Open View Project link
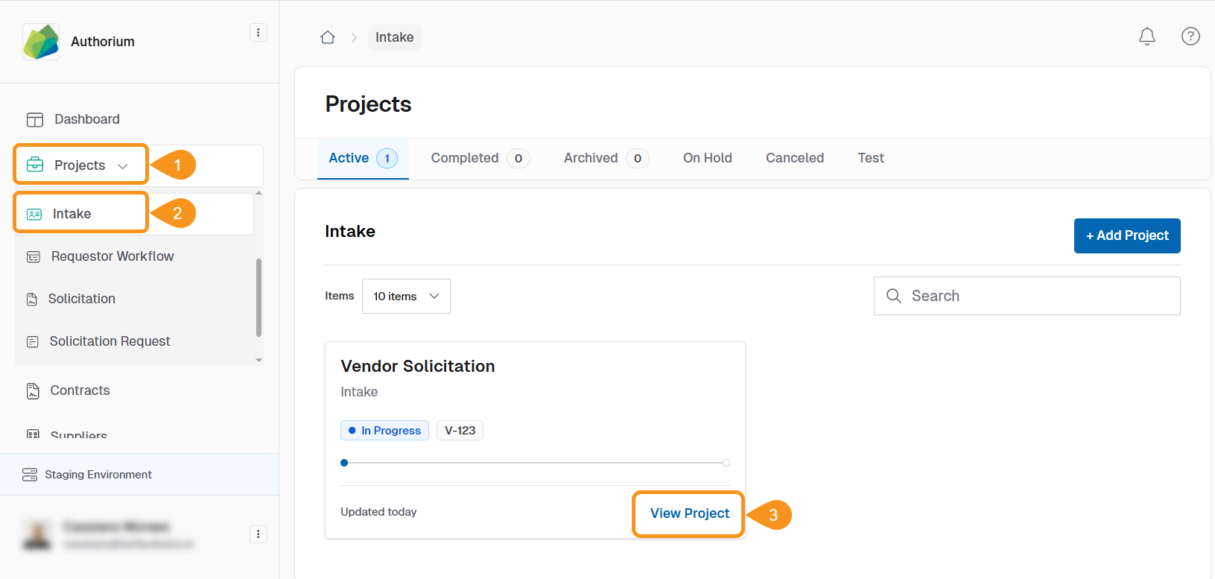The width and height of the screenshot is (1215, 579). click(x=689, y=513)
